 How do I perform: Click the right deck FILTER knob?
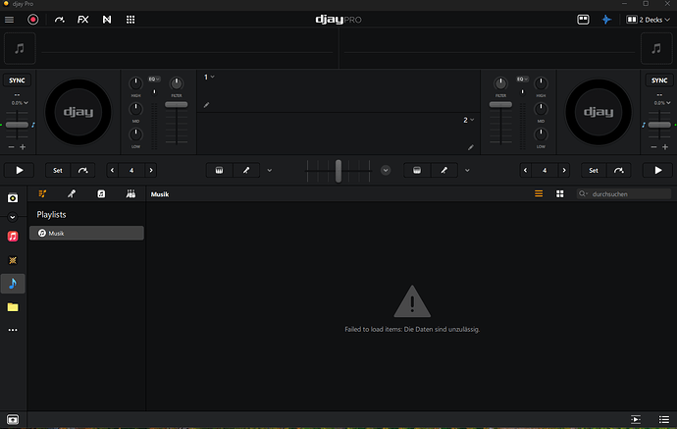(500, 83)
